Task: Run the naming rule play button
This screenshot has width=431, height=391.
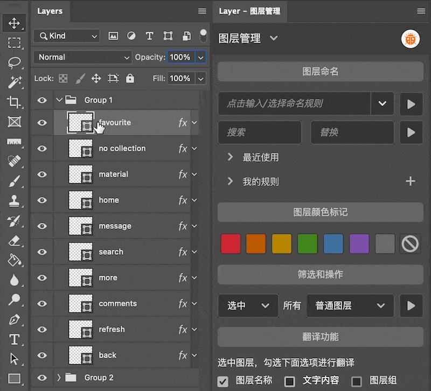Action: [411, 104]
